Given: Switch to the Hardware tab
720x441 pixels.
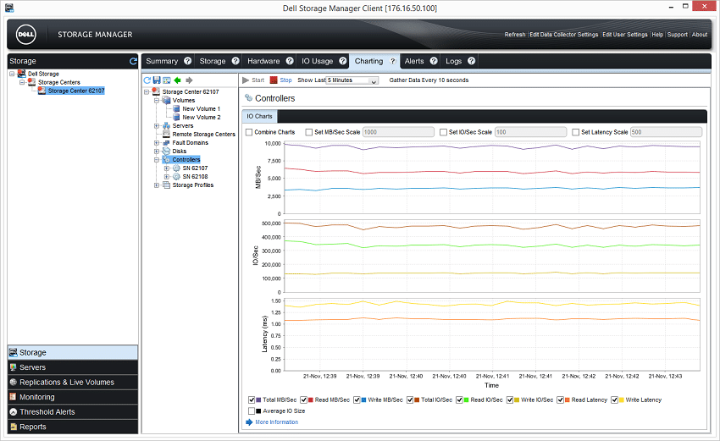Looking at the screenshot, I should click(263, 61).
